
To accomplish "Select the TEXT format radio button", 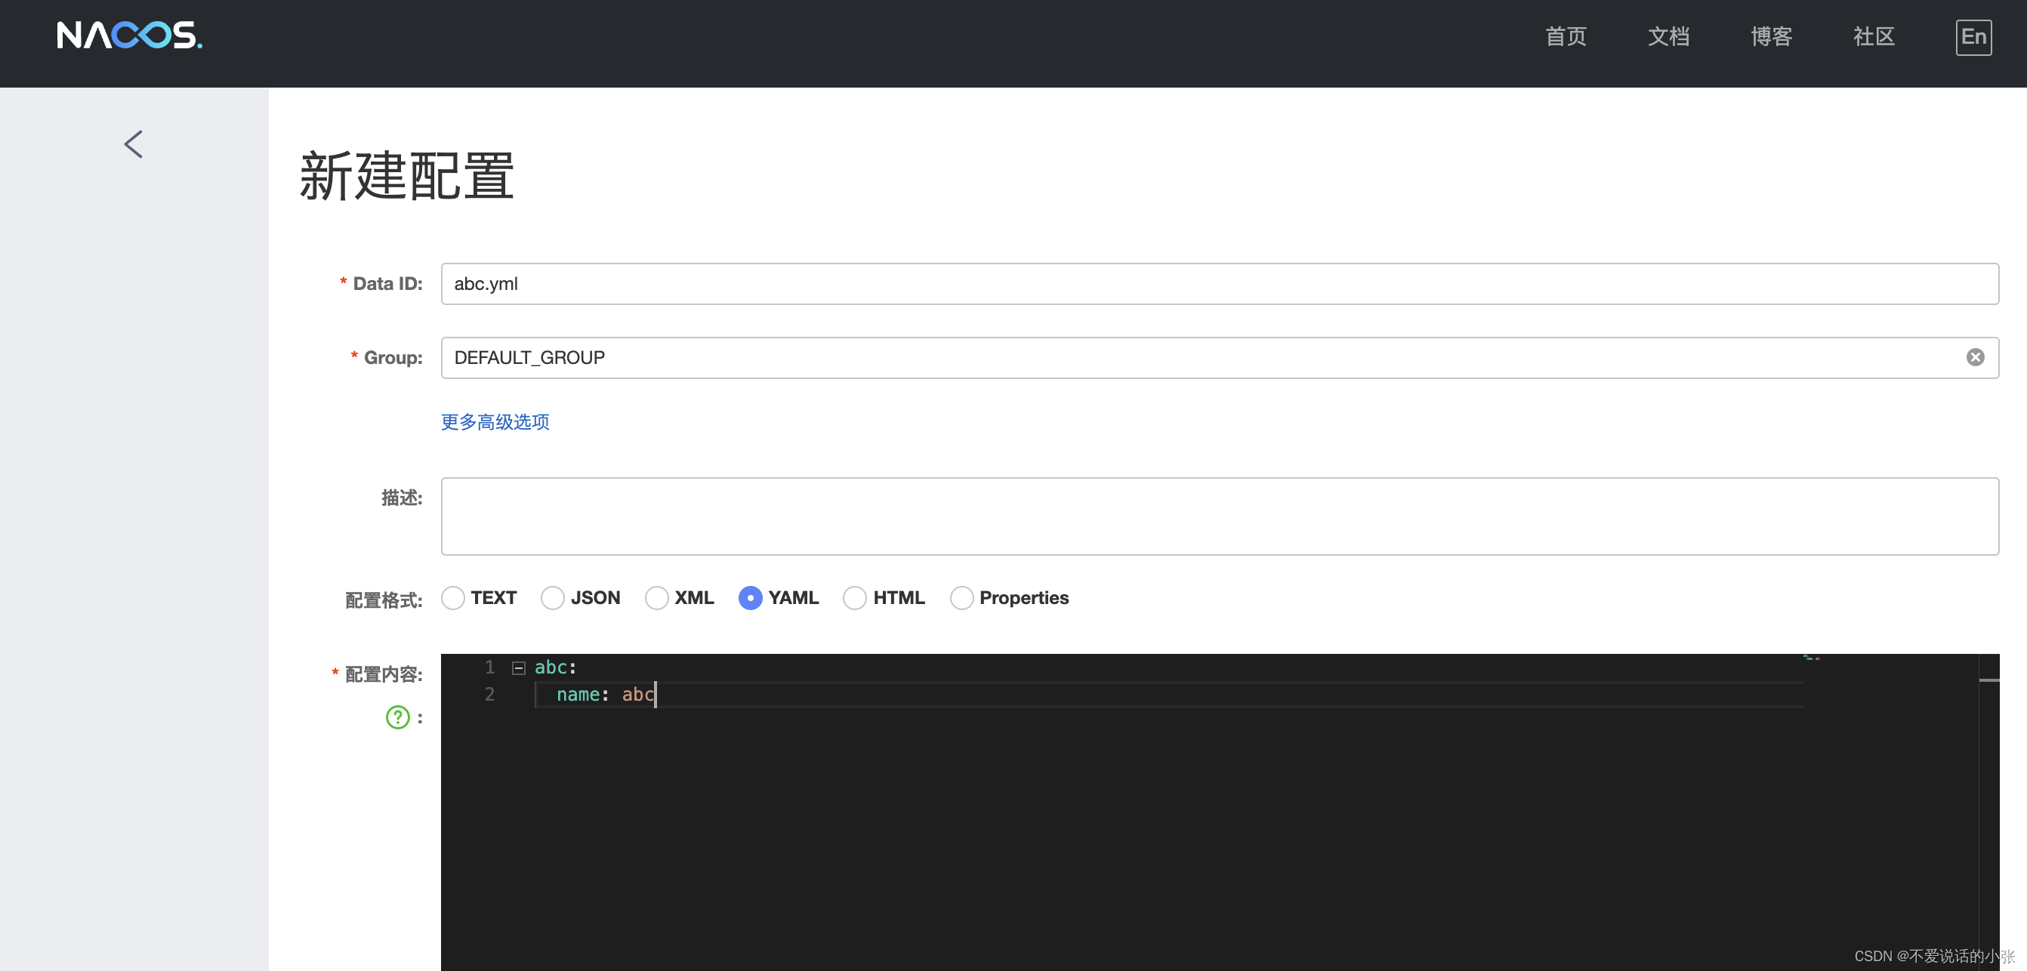I will pyautogui.click(x=453, y=599).
